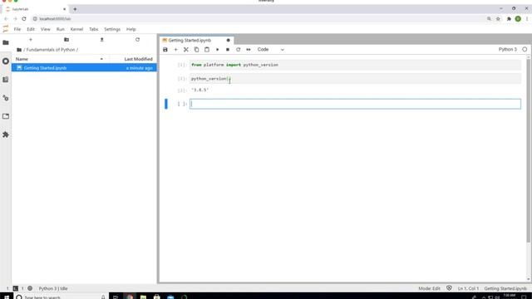Click the browser address bar localhost URL
Image resolution: width=532 pixels, height=299 pixels.
coord(55,19)
